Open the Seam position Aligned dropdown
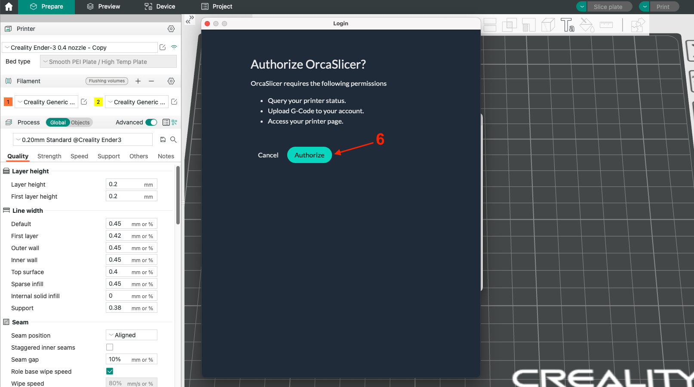This screenshot has width=694, height=387. [132, 335]
